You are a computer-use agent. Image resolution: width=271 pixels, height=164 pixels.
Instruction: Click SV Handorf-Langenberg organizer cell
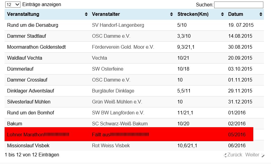click(118, 25)
